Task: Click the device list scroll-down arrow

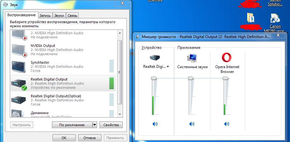Action: click(x=120, y=114)
